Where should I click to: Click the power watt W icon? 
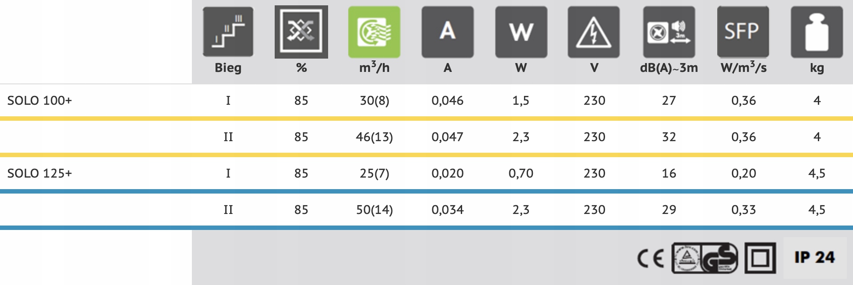(521, 32)
